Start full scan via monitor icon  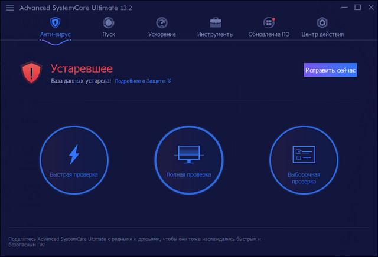[188, 154]
